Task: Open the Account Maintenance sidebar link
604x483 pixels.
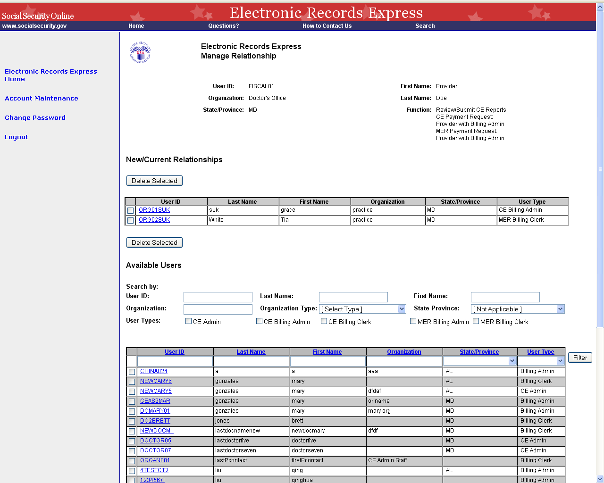Action: (x=42, y=98)
